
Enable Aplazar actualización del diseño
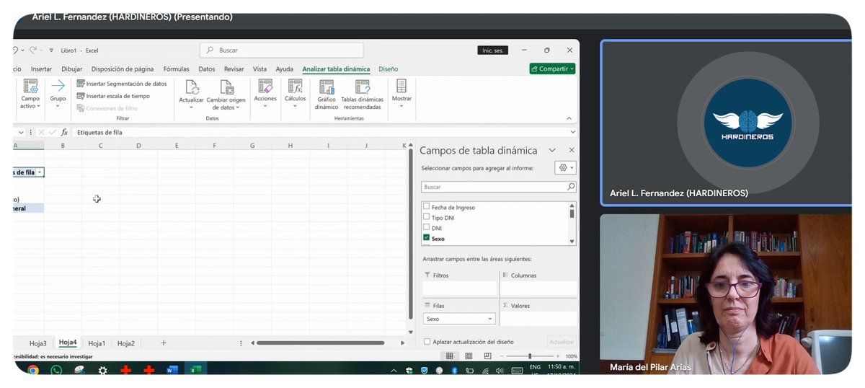click(427, 342)
